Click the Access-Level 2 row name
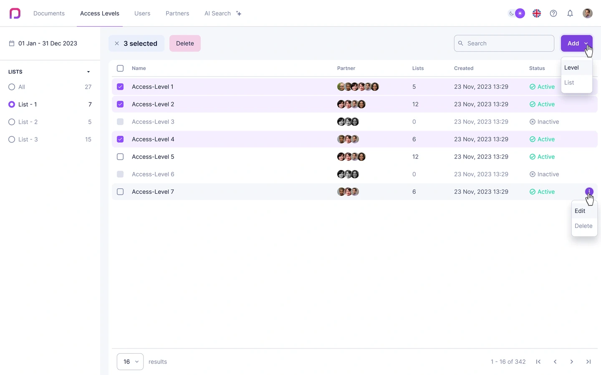The height and width of the screenshot is (375, 601). (x=153, y=104)
